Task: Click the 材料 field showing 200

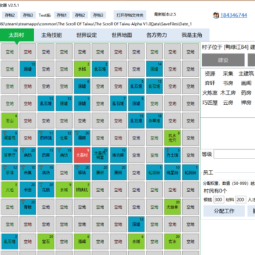Action: tap(240, 200)
